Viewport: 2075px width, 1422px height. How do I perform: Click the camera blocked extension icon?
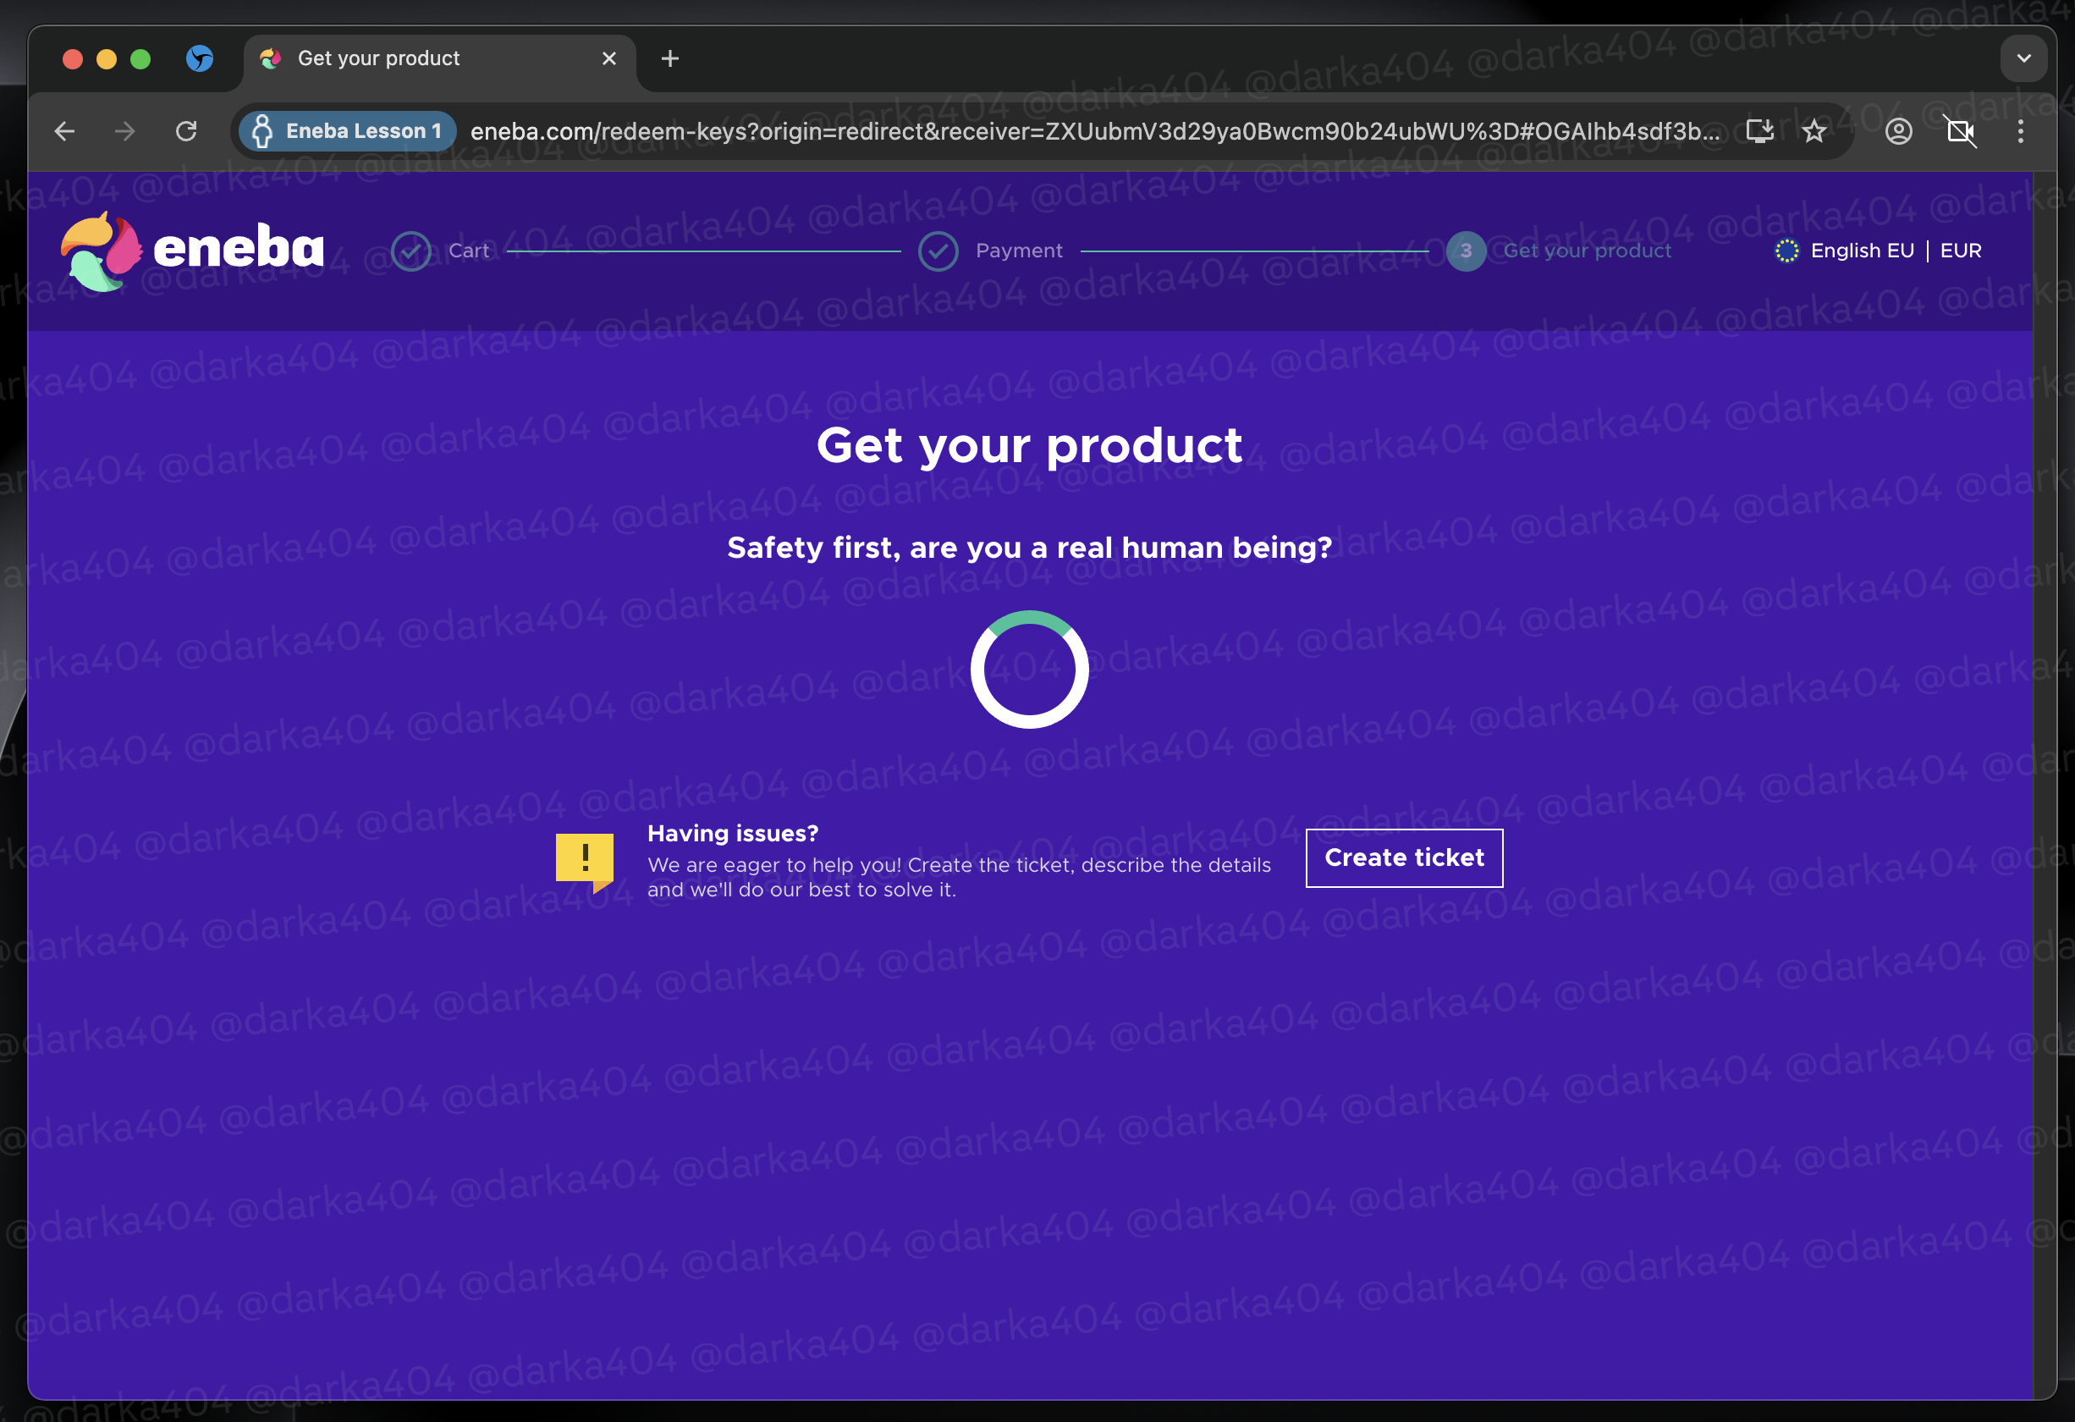[1960, 131]
